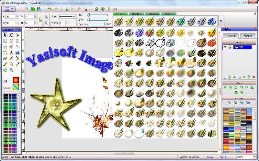This screenshot has height=161, width=259.
Task: Delete the selected object (red X page)
Action: pos(85,9)
